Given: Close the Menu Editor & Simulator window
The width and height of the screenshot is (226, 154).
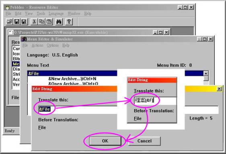Looking at the screenshot, I should click(211, 39).
